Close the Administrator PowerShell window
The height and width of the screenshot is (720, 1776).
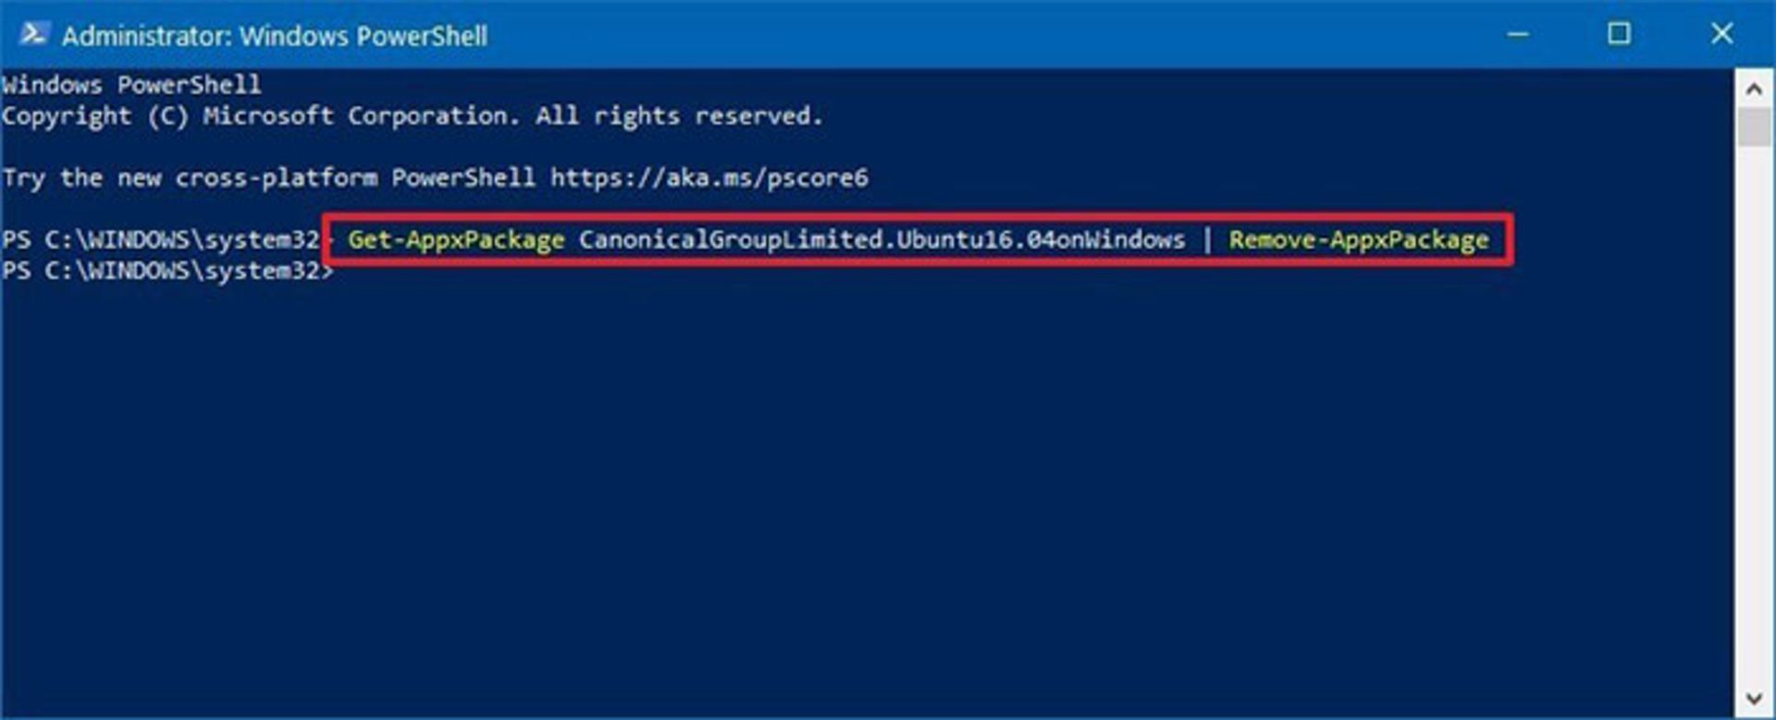pos(1721,34)
